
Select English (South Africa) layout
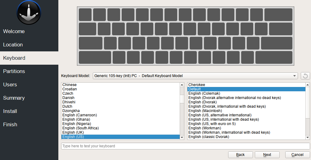(x=120, y=128)
